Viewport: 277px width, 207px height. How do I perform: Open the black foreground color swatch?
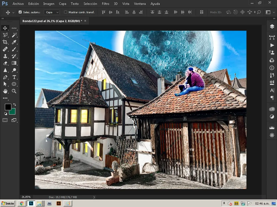click(x=8, y=107)
